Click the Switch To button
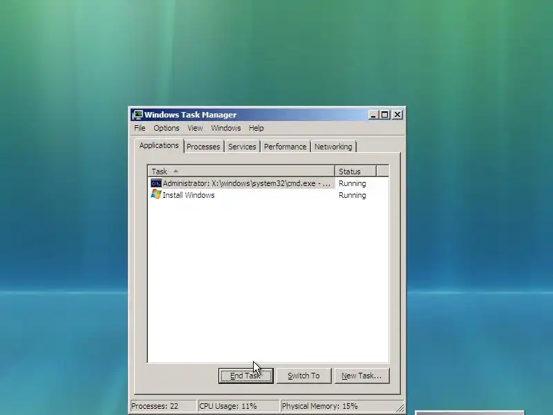The height and width of the screenshot is (415, 553). click(304, 376)
